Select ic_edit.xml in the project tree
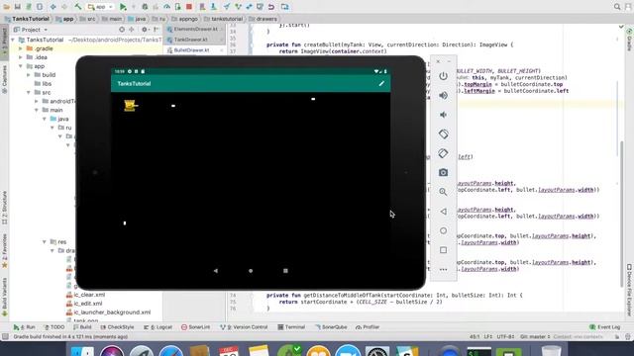The width and height of the screenshot is (634, 356). click(84, 304)
